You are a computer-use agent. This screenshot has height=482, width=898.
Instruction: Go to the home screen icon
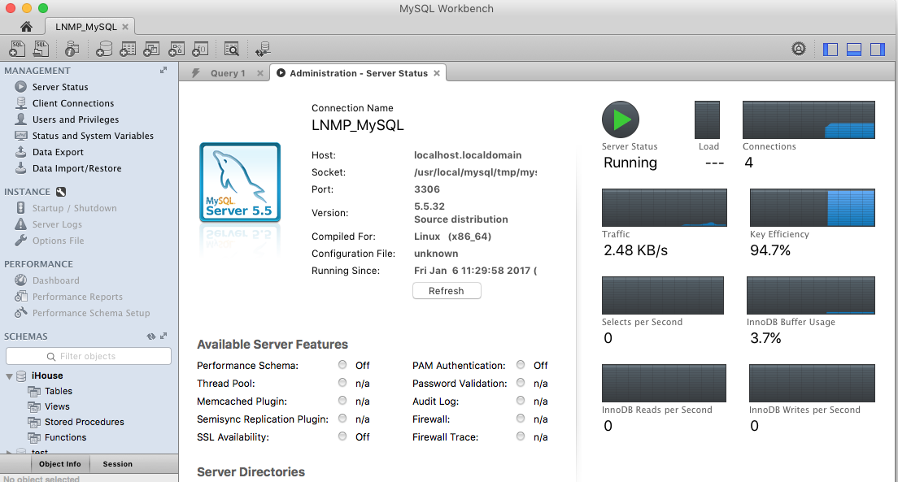click(26, 26)
